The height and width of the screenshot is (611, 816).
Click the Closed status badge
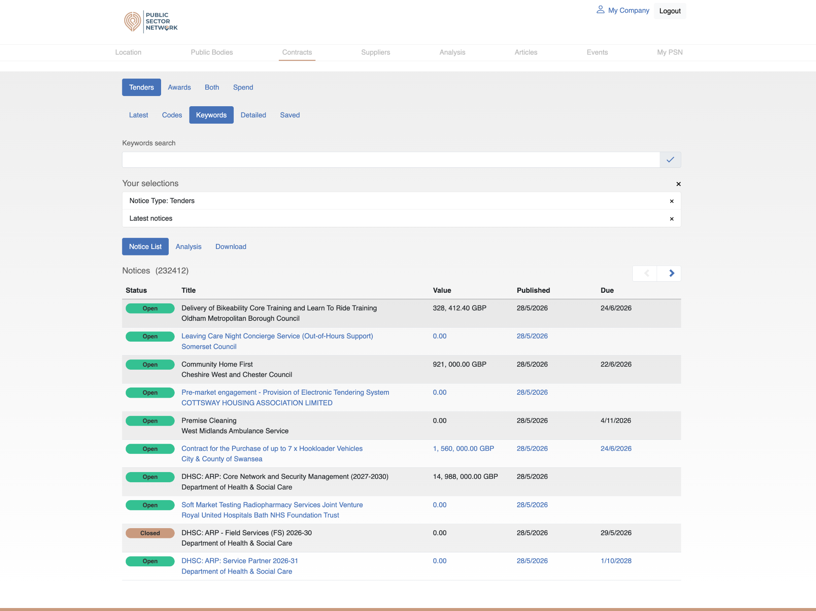coord(150,533)
